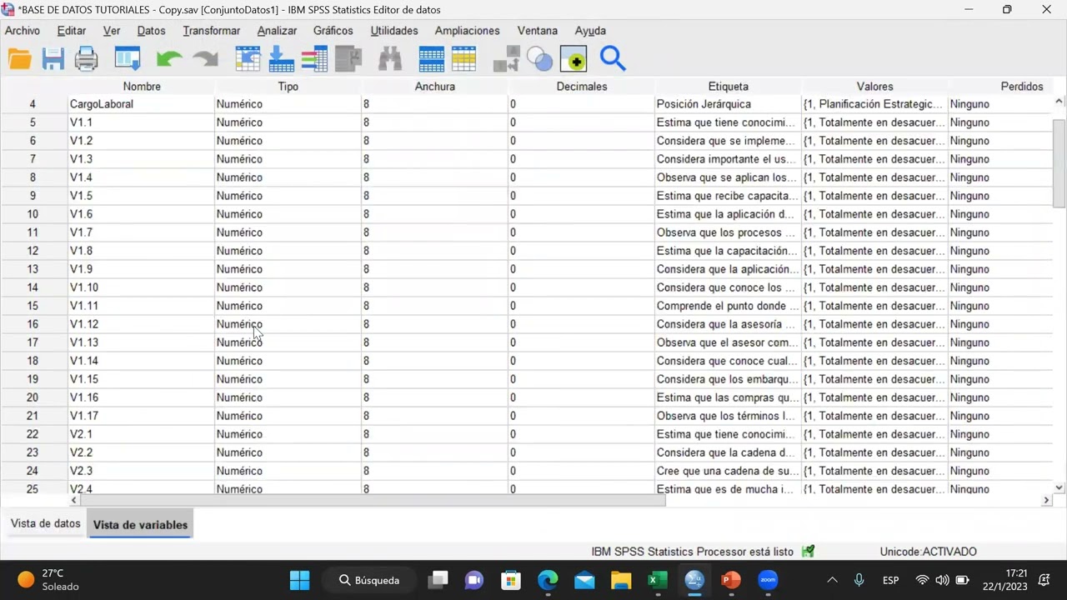Image resolution: width=1067 pixels, height=600 pixels.
Task: Click the Perdidos cell of row V1.17
Action: [x=1000, y=416]
